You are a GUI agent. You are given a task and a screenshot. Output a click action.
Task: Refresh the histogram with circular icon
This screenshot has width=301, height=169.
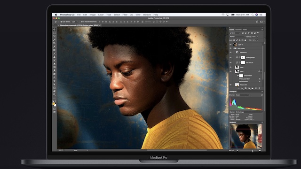(x=262, y=95)
